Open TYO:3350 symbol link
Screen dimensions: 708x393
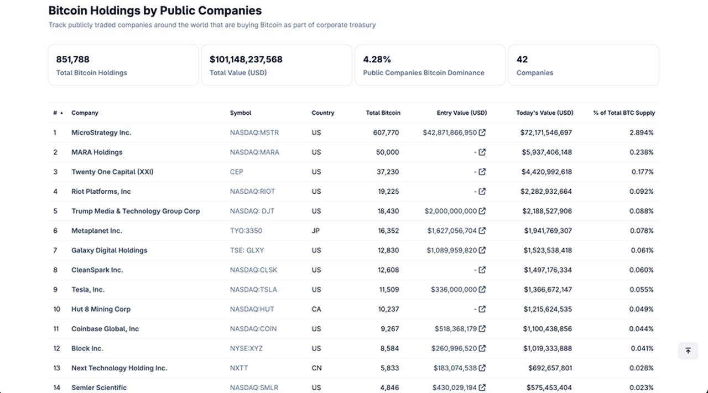pos(246,231)
